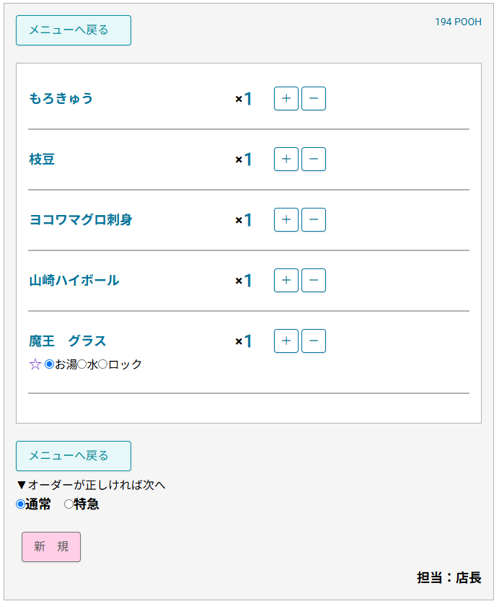Decrease the quantity of もろきゅう

click(313, 98)
